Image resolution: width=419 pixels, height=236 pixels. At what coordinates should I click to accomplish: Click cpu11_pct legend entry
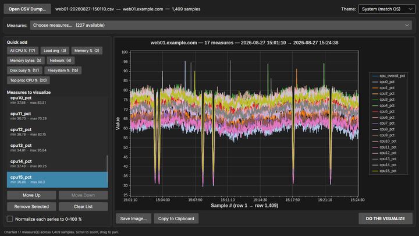tap(385, 147)
